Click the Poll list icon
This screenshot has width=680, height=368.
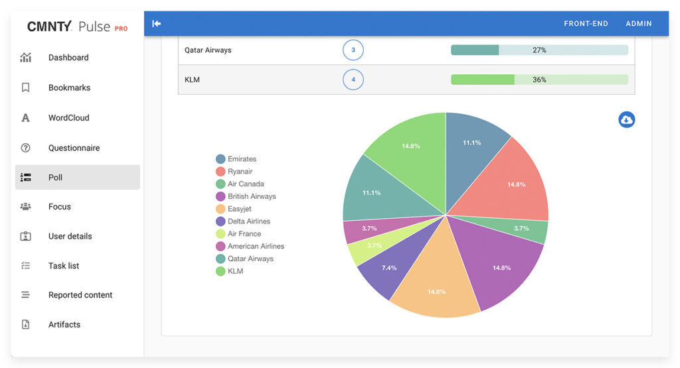(x=26, y=177)
